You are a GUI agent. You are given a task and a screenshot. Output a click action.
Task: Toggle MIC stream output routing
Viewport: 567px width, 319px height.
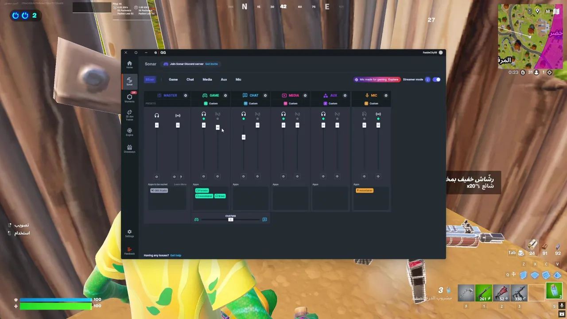point(378,114)
